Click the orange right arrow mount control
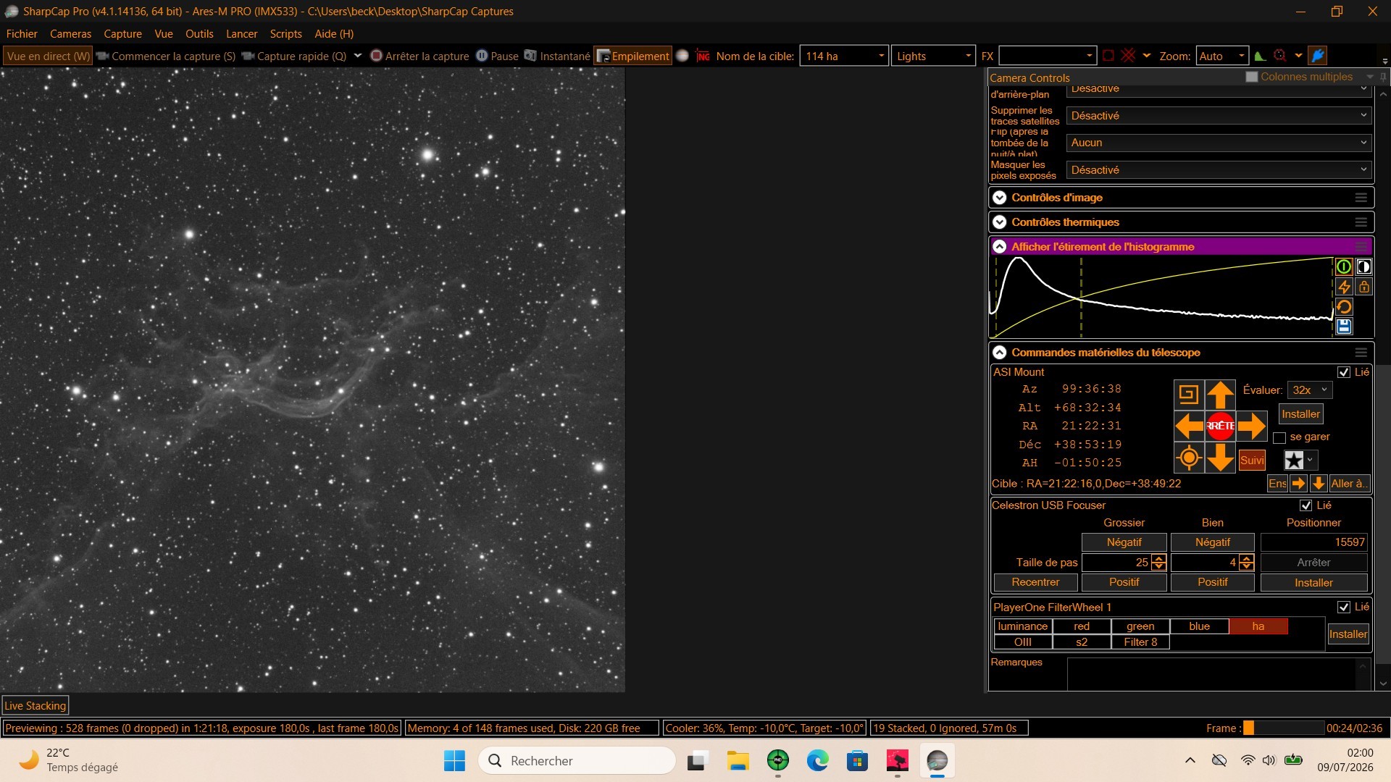 (x=1251, y=426)
